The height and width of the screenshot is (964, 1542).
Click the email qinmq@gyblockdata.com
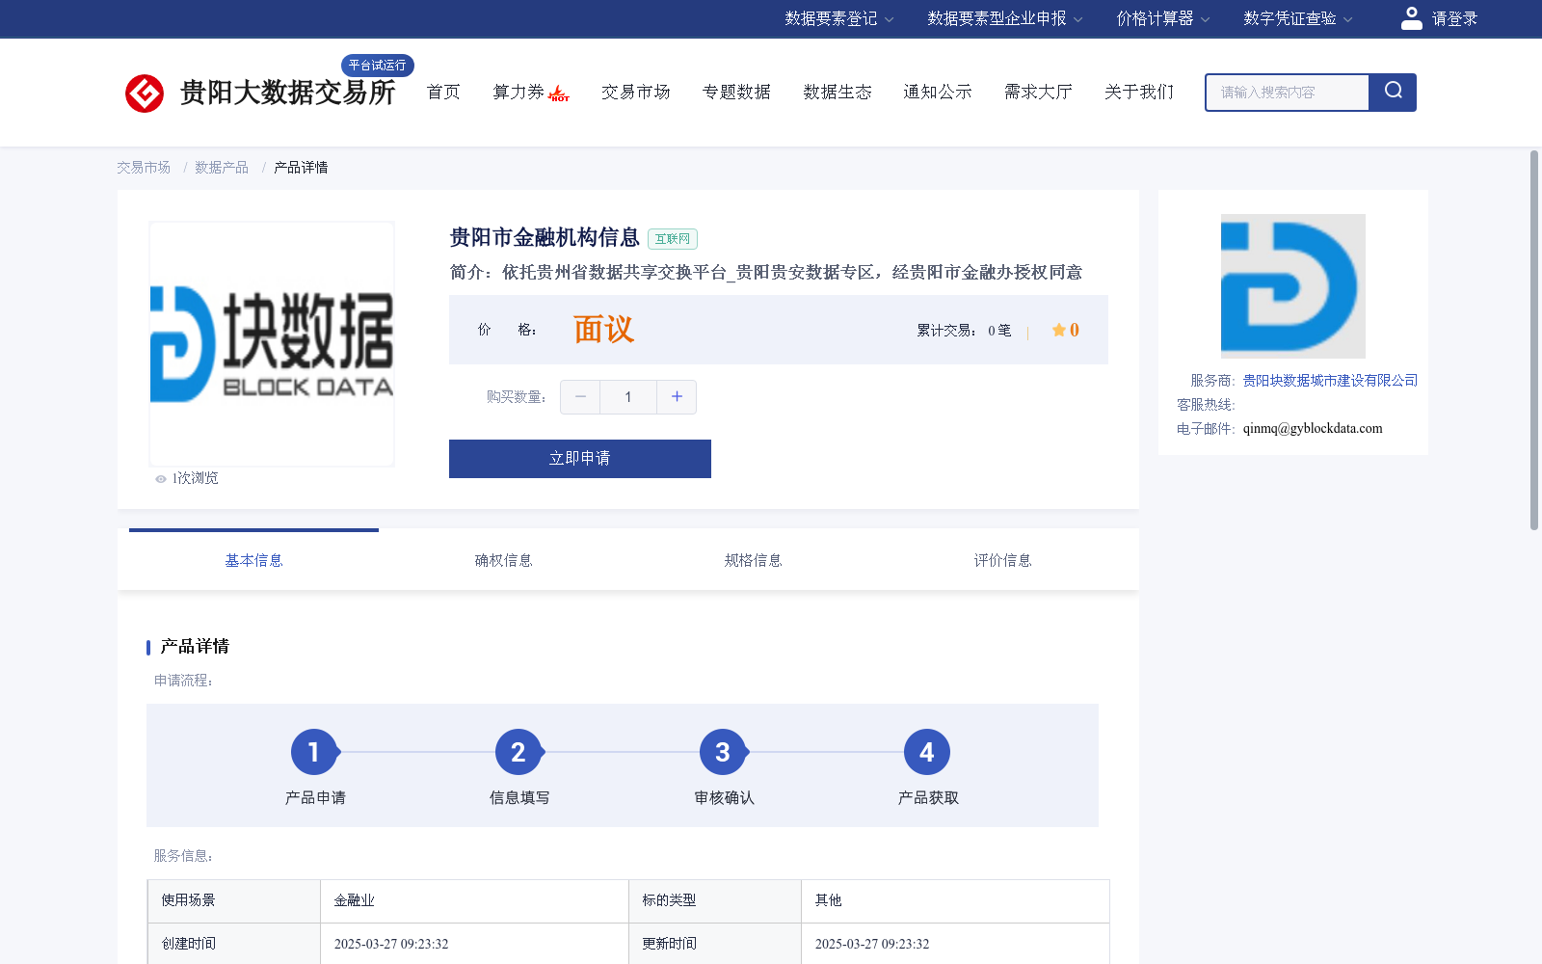(1313, 429)
